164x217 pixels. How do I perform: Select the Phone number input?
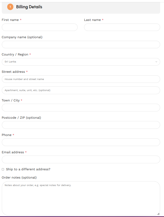click(x=81, y=142)
